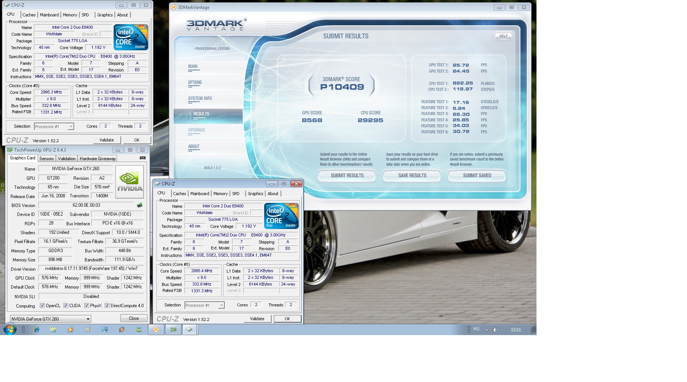This screenshot has height=382, width=687.
Task: Click the HU language indicator
Action: 477,329
